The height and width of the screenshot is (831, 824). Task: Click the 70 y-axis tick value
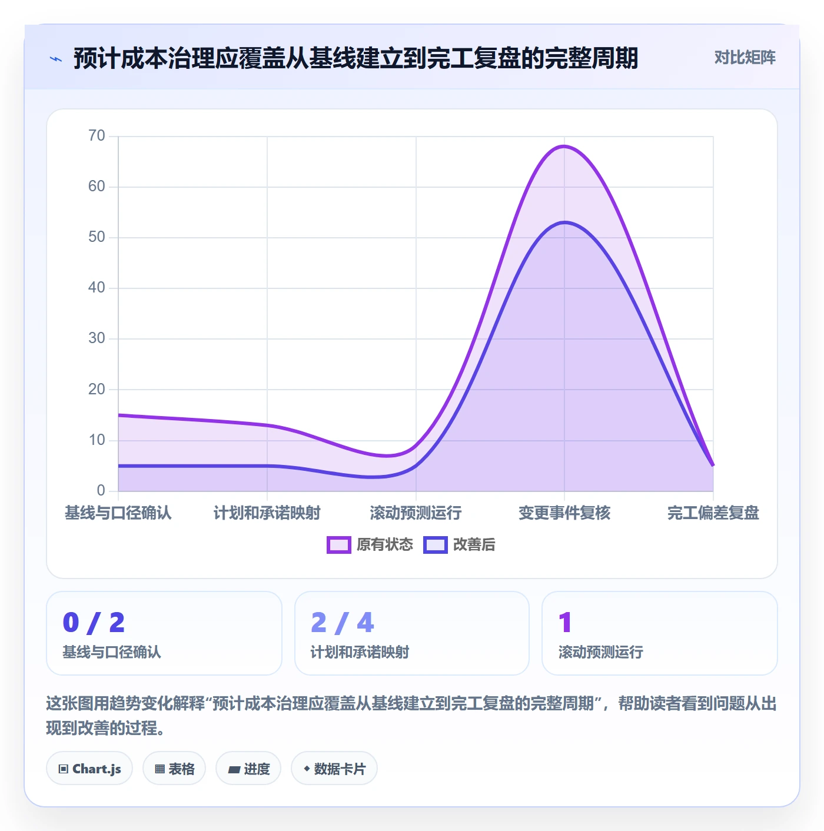[97, 136]
